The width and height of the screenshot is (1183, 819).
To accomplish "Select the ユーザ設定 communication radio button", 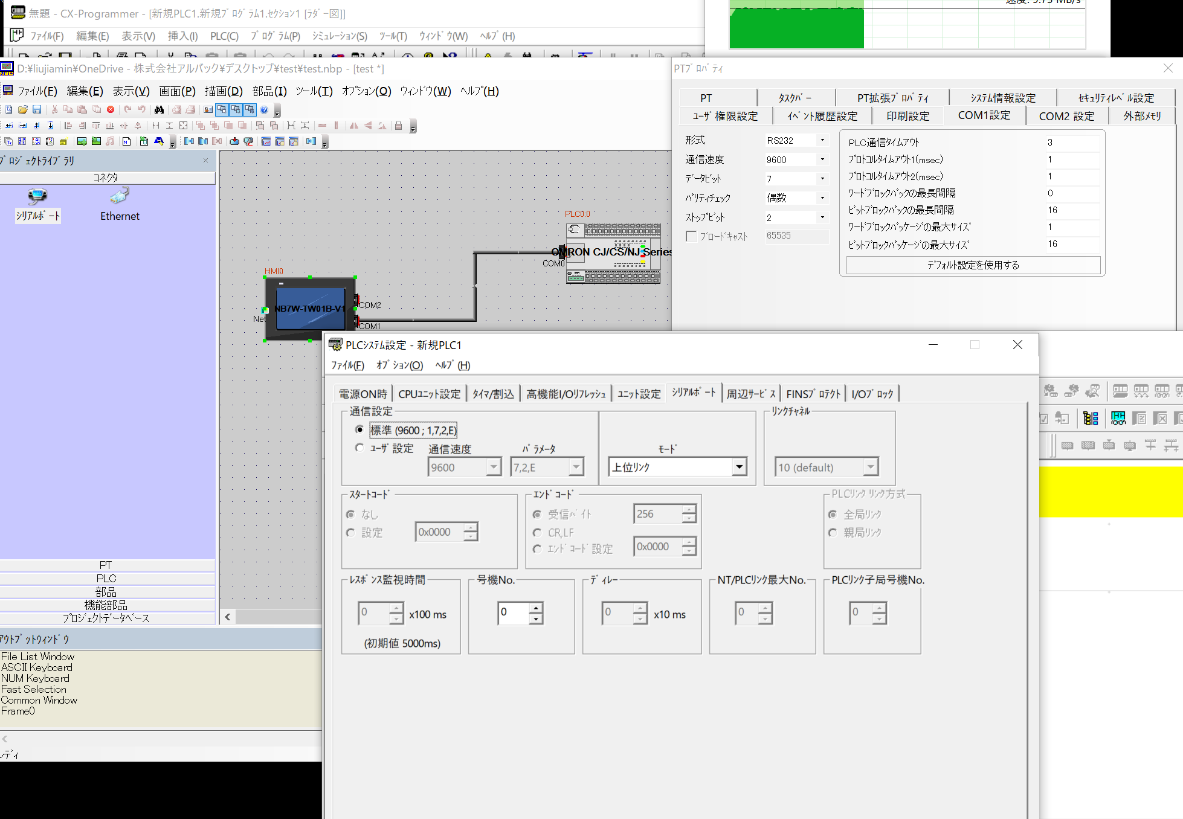I will (360, 448).
